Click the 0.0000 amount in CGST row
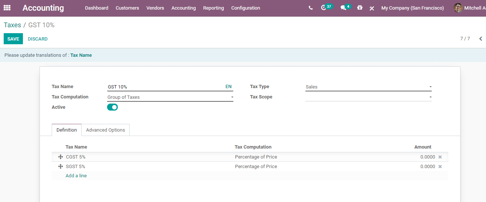This screenshot has height=202, width=486. [x=428, y=157]
